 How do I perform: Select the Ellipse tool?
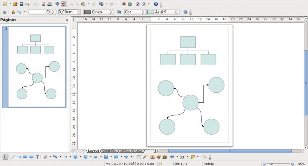[x=31, y=157]
